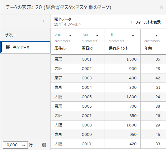This screenshot has height=150, width=166.
Task: Click フィールドを表示 button
Action: (145, 22)
